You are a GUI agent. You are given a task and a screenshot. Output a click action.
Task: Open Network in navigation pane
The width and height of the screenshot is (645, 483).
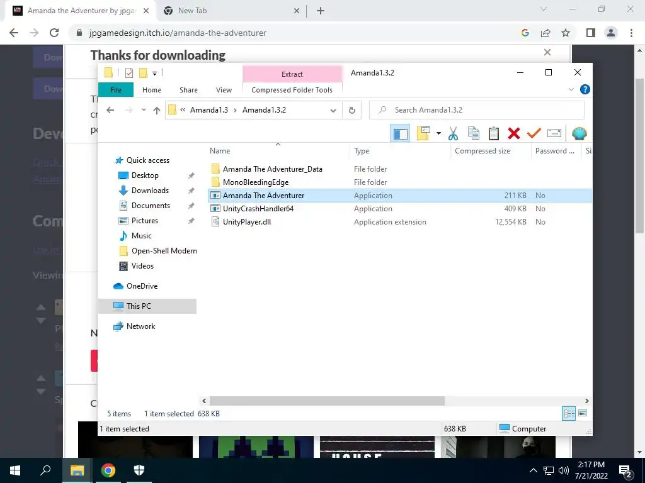(x=140, y=326)
